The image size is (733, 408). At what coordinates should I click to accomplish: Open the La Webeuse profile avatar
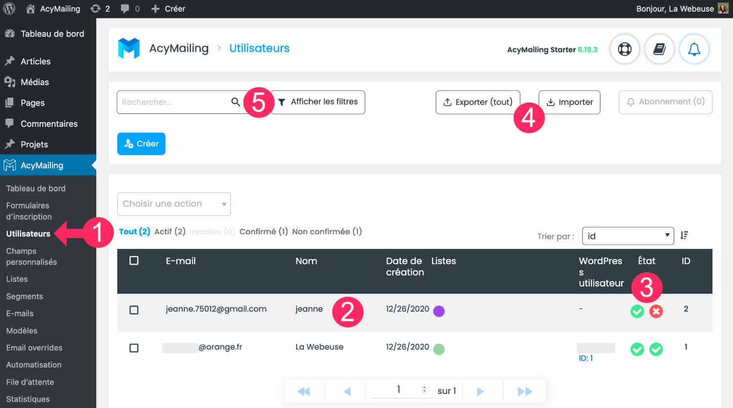point(723,8)
